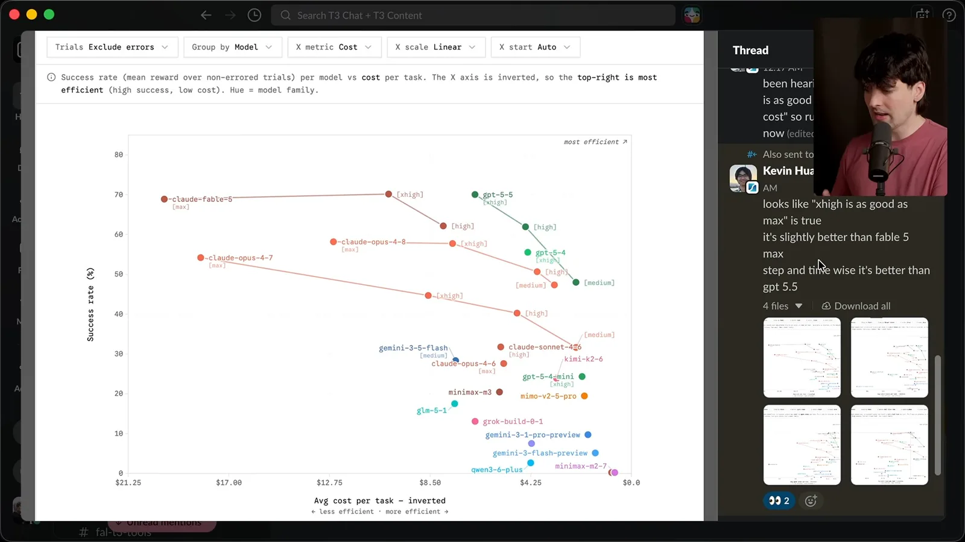Click the 'Also sent to' channel link
The width and height of the screenshot is (965, 542).
pos(788,154)
